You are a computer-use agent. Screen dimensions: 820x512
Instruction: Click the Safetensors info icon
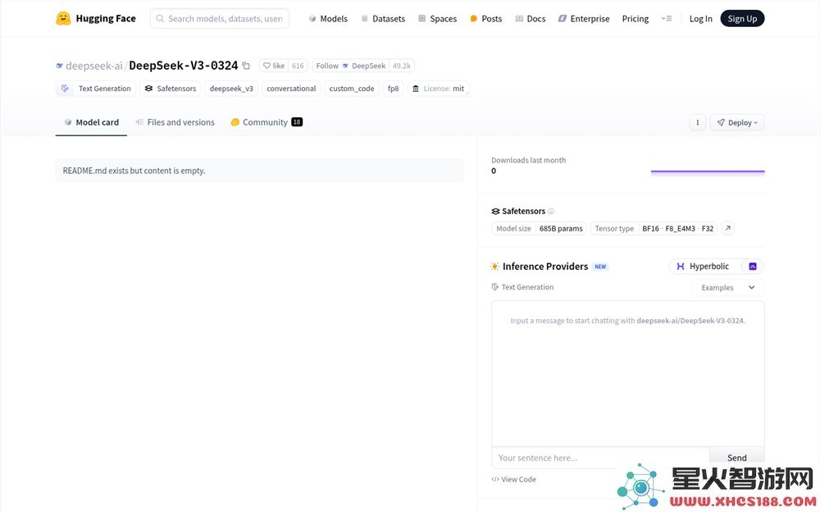coord(551,212)
